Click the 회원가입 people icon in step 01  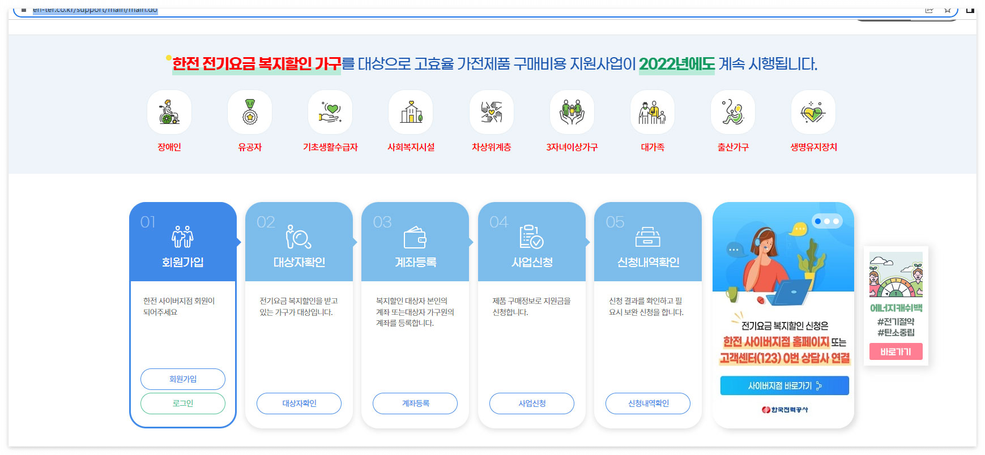[182, 237]
